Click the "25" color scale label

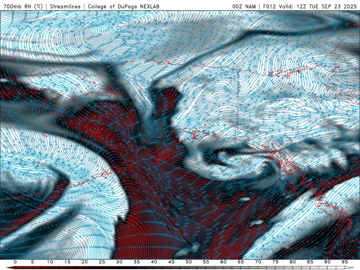[x=102, y=262]
